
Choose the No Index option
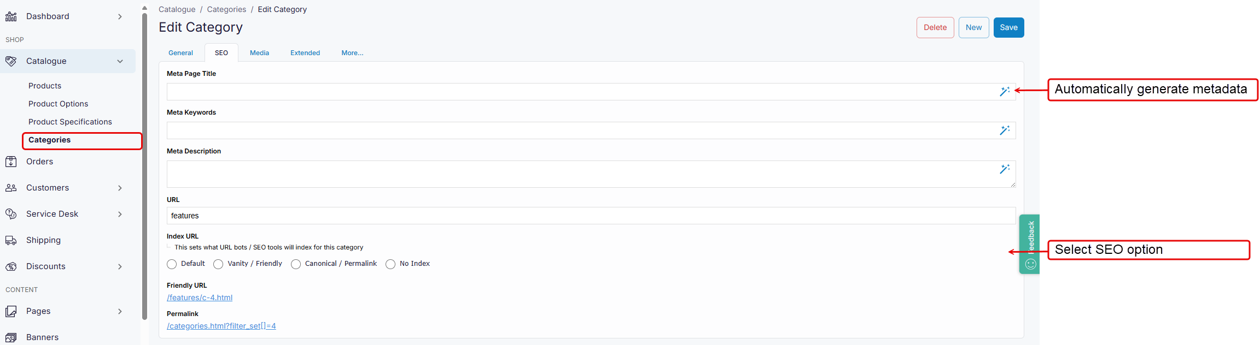[390, 264]
